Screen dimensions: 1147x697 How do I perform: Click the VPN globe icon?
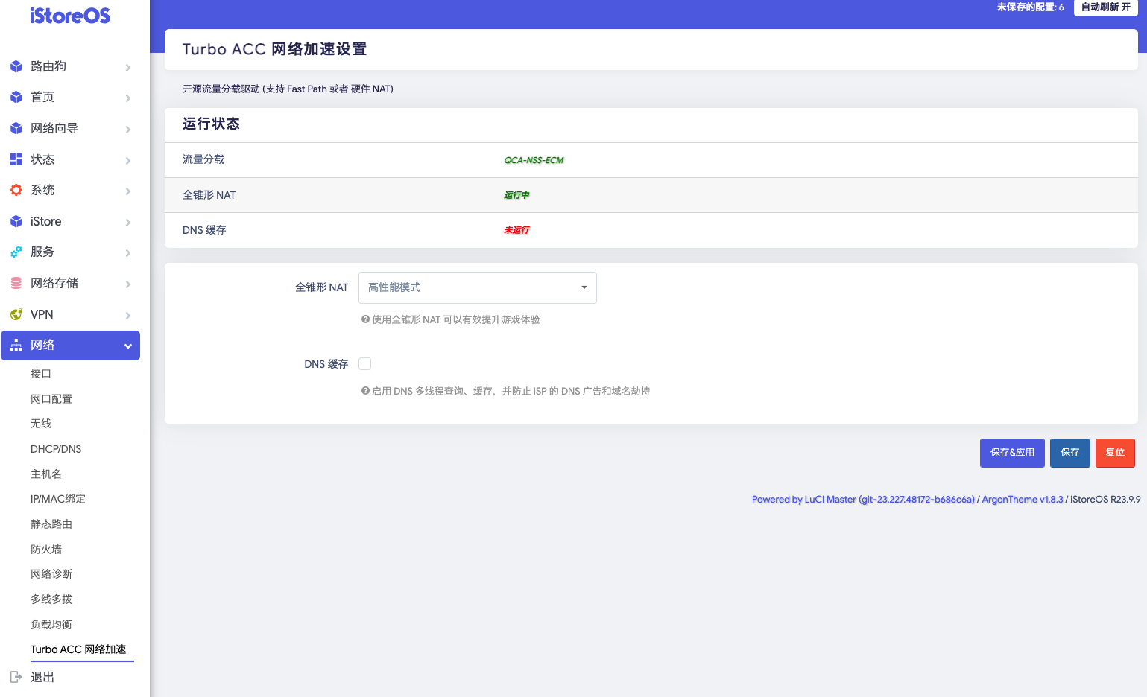pos(16,314)
